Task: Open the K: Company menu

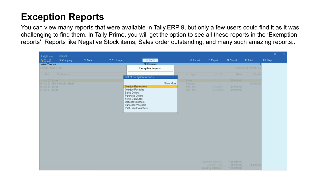Action: coord(66,60)
